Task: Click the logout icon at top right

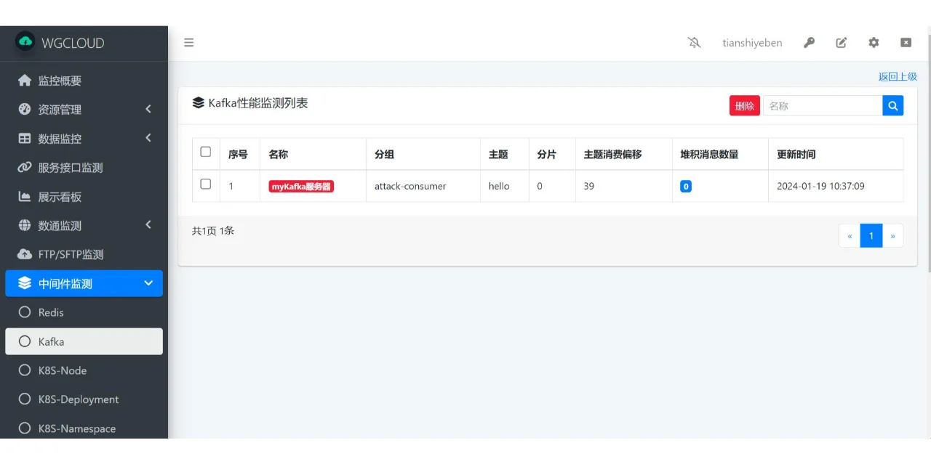Action: pos(906,43)
